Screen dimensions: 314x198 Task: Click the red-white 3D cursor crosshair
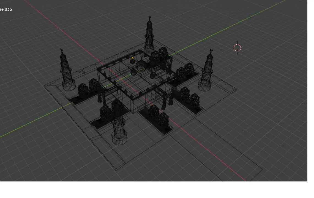coord(237,48)
